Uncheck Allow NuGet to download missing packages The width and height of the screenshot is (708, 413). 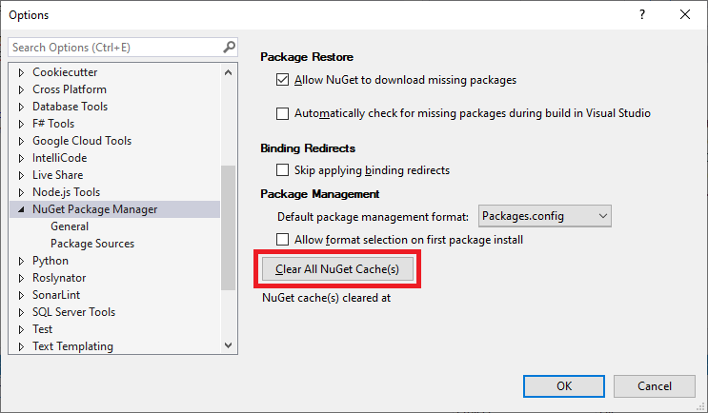[282, 80]
